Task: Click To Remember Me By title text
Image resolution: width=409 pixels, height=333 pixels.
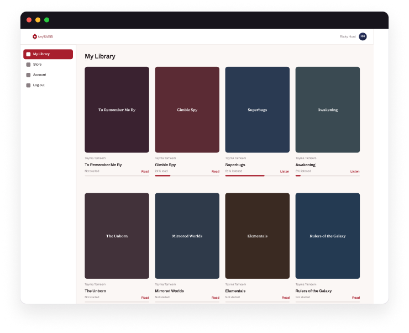Action: (x=103, y=165)
